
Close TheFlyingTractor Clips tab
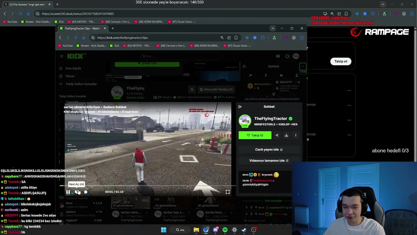click(105, 28)
